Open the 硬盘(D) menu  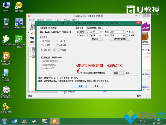click(x=40, y=20)
